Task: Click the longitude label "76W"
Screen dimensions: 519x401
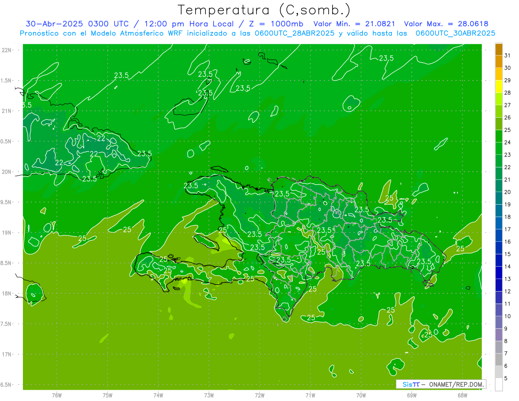Action: pyautogui.click(x=57, y=395)
